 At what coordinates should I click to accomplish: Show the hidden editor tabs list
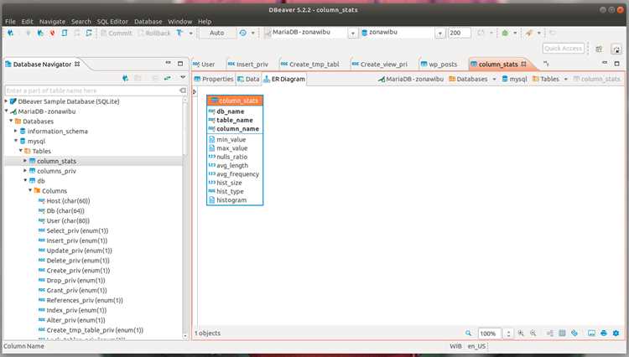[546, 64]
